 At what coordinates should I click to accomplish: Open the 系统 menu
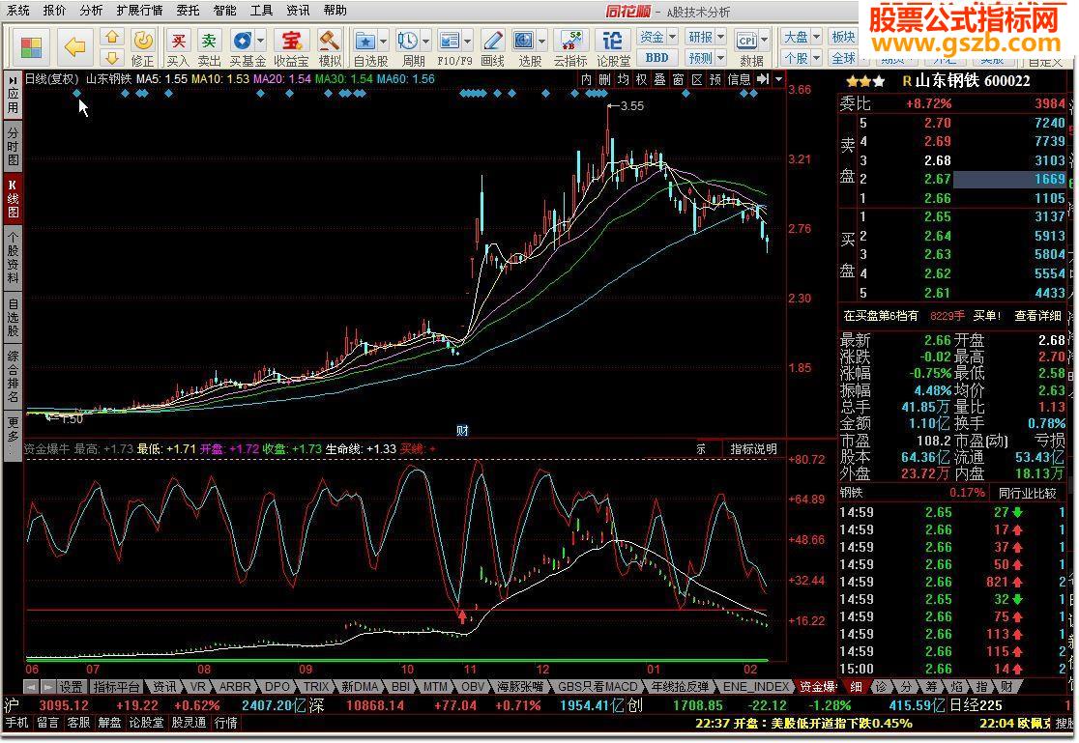coord(18,11)
